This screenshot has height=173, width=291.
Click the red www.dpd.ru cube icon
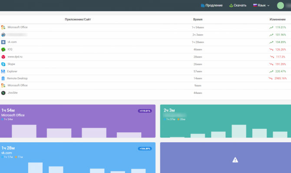pos(3,57)
